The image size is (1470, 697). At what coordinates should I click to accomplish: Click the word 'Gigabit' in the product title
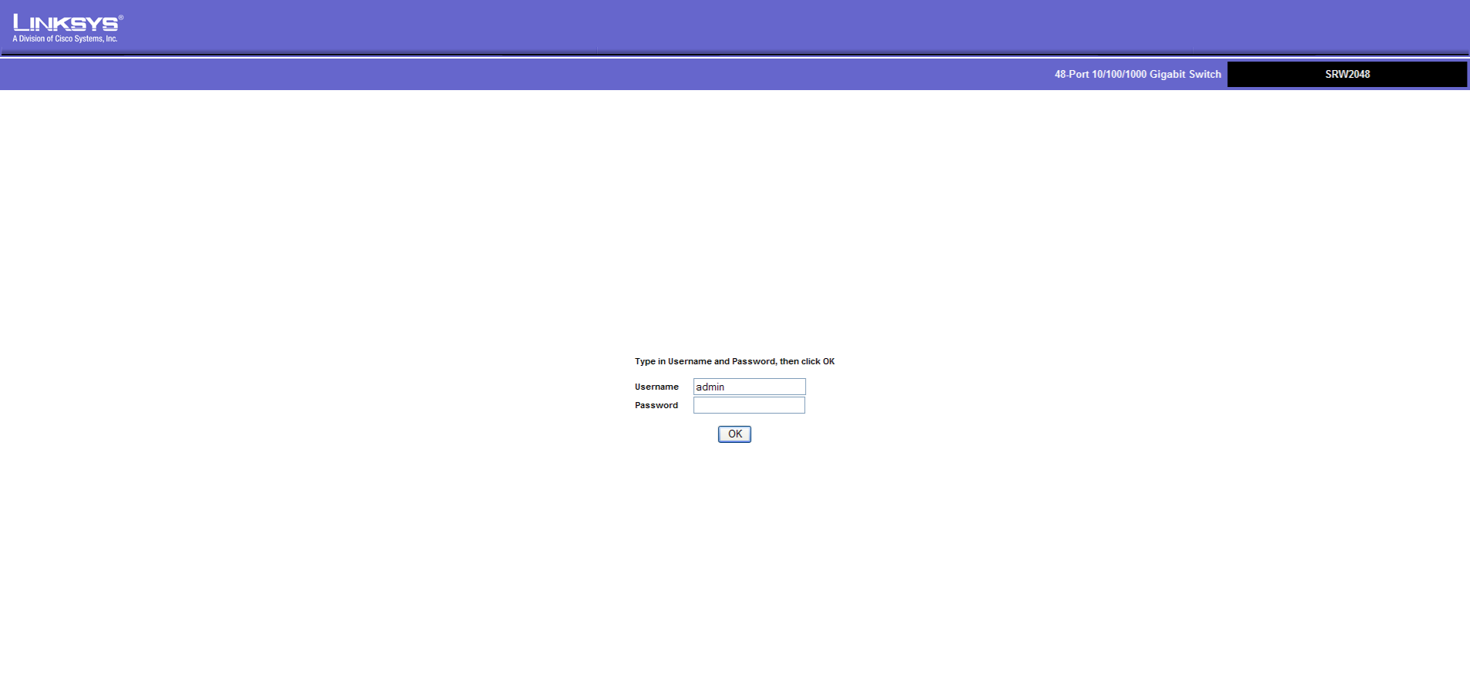1167,75
